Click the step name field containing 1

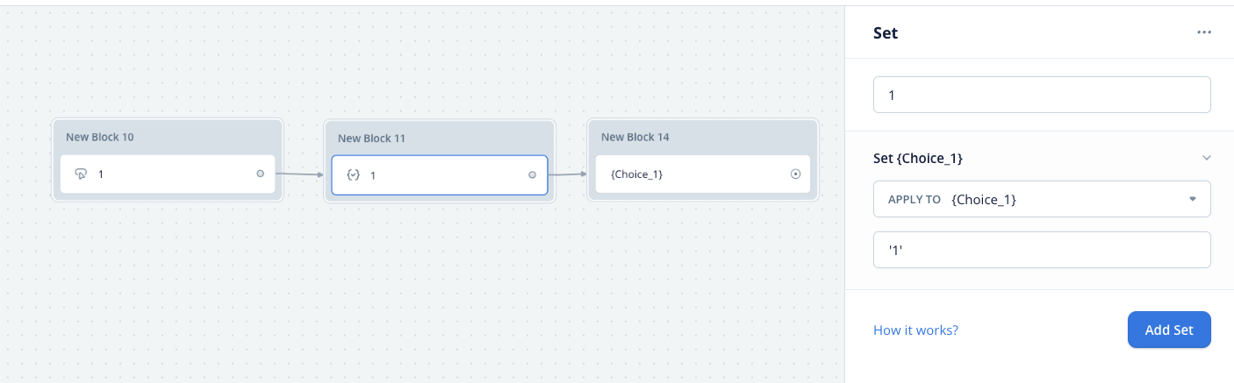tap(1042, 95)
